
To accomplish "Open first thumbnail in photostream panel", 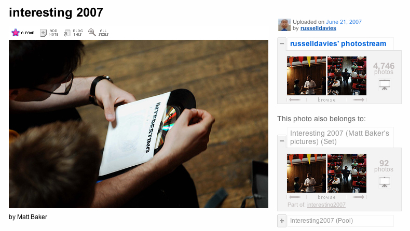I will coord(306,76).
